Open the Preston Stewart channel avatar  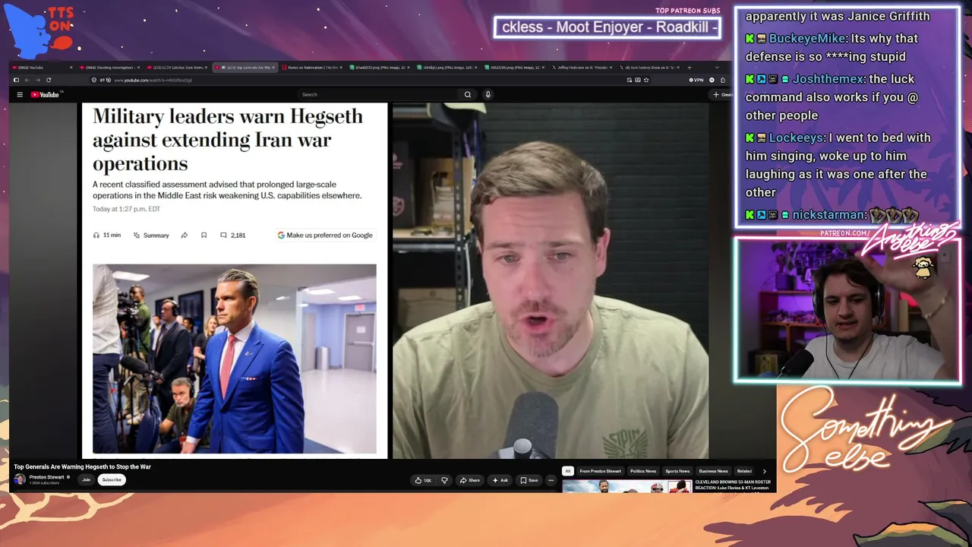(20, 480)
